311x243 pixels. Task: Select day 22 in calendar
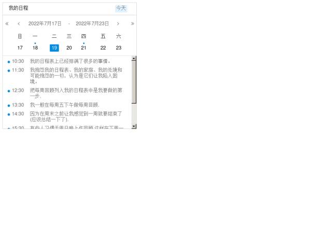click(103, 48)
